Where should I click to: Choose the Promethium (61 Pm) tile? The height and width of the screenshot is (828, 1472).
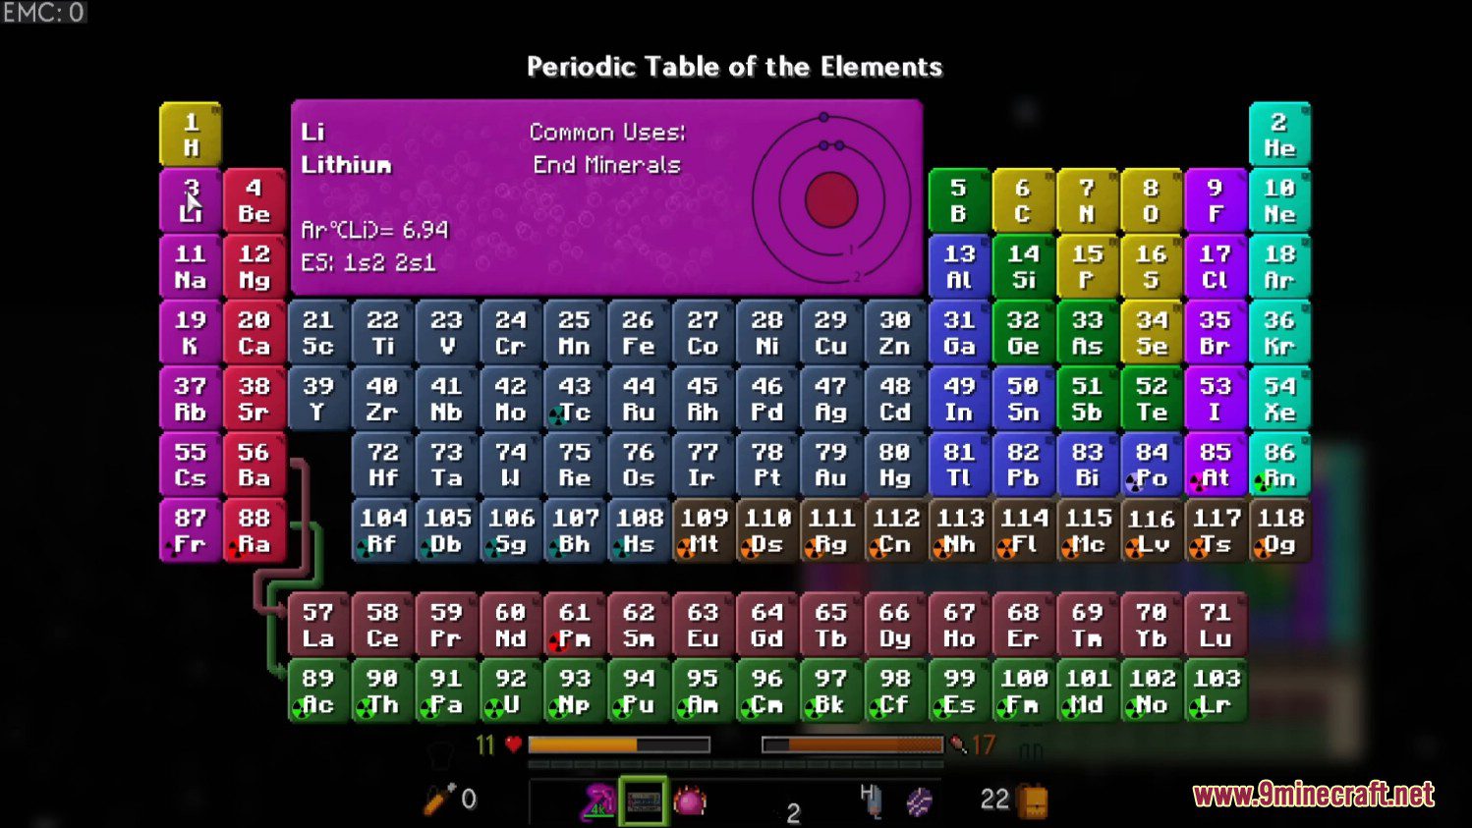pos(575,625)
